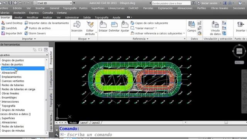Switch to Layout1 tab
The height and width of the screenshot is (139, 247).
click(x=84, y=123)
